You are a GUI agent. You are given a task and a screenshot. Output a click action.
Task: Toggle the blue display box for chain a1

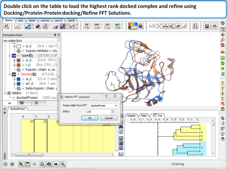click(18, 84)
